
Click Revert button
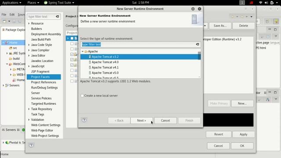pyautogui.click(x=219, y=134)
